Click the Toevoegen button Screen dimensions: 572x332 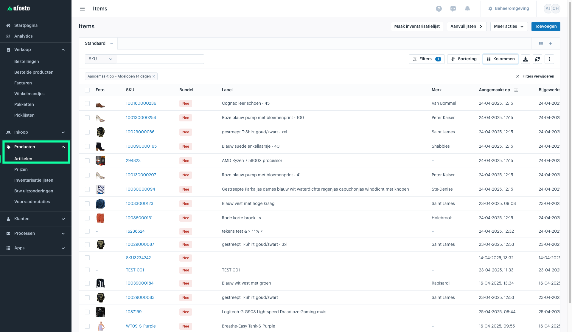546,26
